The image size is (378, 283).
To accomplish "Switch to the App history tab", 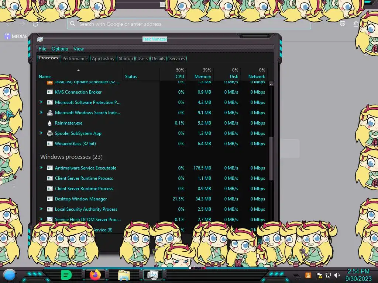I will 103,59.
